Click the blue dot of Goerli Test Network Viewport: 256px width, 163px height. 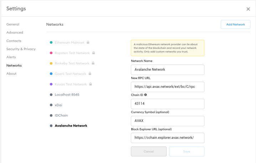(x=51, y=74)
